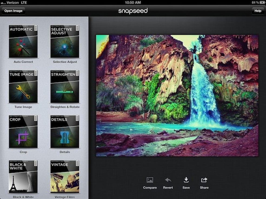266x199 pixels.
Task: Tap the 10:50 AM status bar clock
Action: [x=133, y=2]
